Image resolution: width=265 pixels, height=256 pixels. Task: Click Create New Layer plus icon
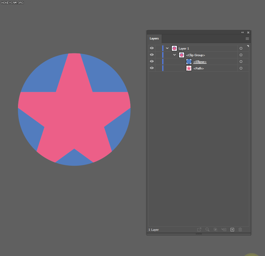232,230
